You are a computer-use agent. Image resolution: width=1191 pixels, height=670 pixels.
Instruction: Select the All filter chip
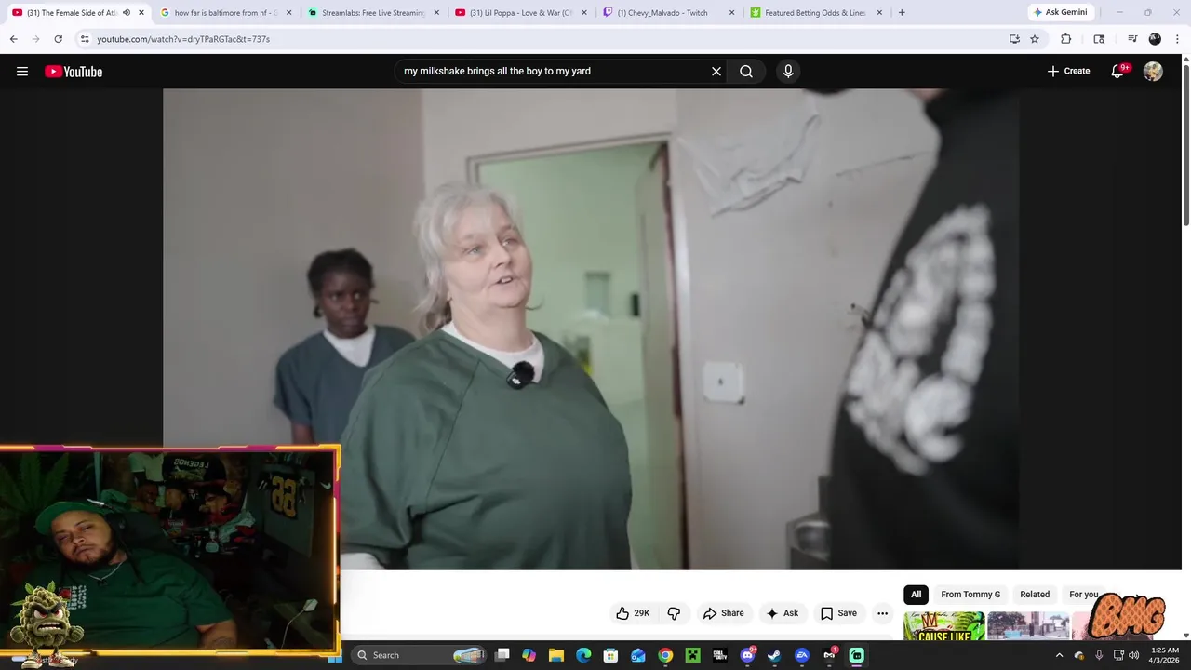(916, 595)
